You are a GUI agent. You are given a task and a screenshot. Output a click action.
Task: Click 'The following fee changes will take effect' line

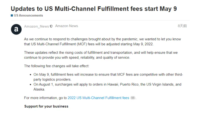coord(57,66)
